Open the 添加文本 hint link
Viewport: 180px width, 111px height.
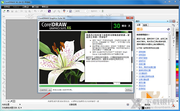coord(142,86)
